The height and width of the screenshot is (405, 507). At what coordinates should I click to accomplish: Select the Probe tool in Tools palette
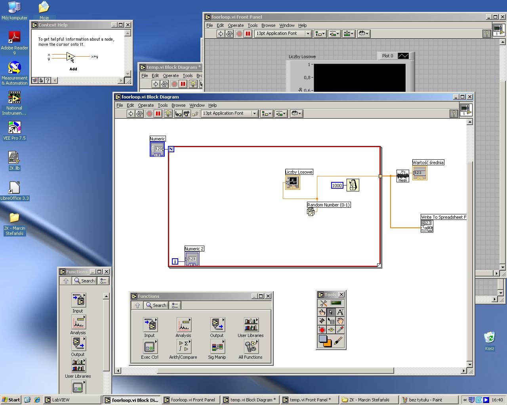[331, 330]
